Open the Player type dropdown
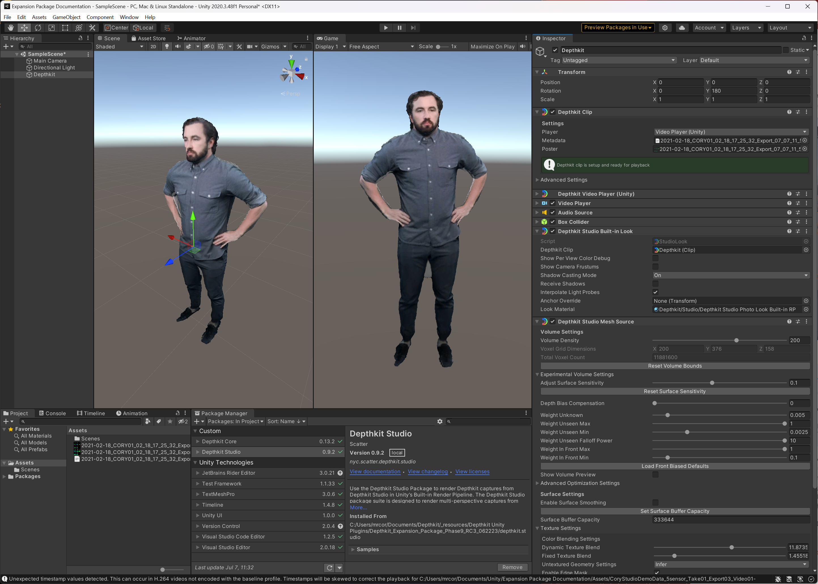This screenshot has width=818, height=584. (x=730, y=132)
